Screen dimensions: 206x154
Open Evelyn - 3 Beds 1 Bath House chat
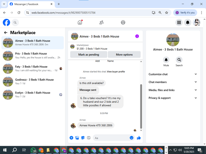[x=33, y=94]
